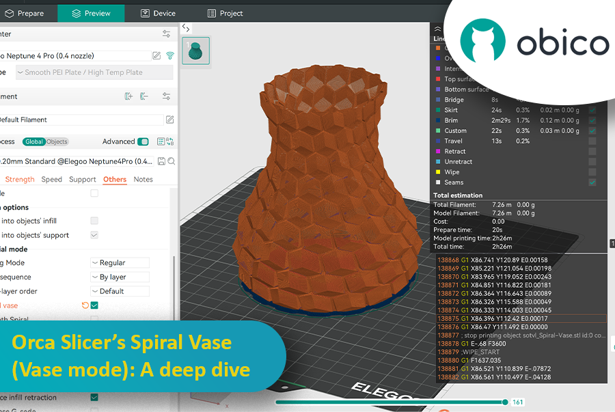Screen dimensions: 615x412
Task: Click the Prepare tab cube icon
Action: pyautogui.click(x=10, y=14)
